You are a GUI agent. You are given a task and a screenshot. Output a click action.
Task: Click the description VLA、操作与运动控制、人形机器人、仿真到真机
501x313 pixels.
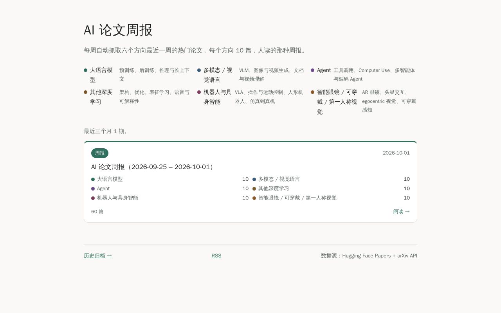269,97
